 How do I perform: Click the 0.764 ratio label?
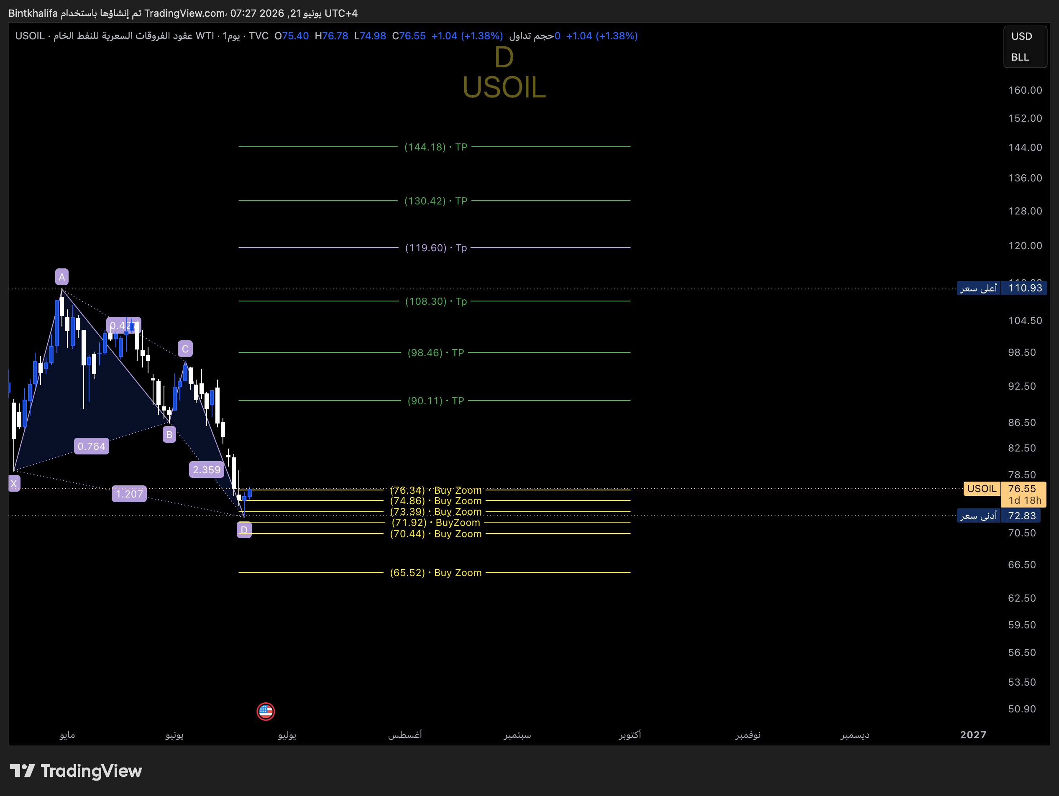point(92,446)
